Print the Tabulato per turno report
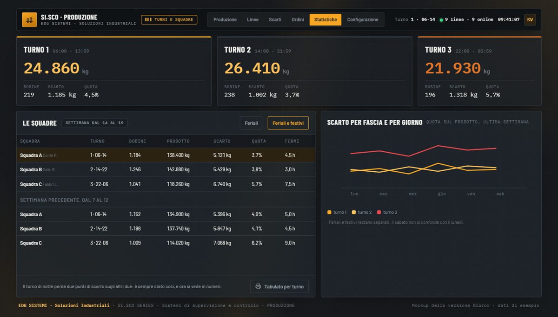 279,286
